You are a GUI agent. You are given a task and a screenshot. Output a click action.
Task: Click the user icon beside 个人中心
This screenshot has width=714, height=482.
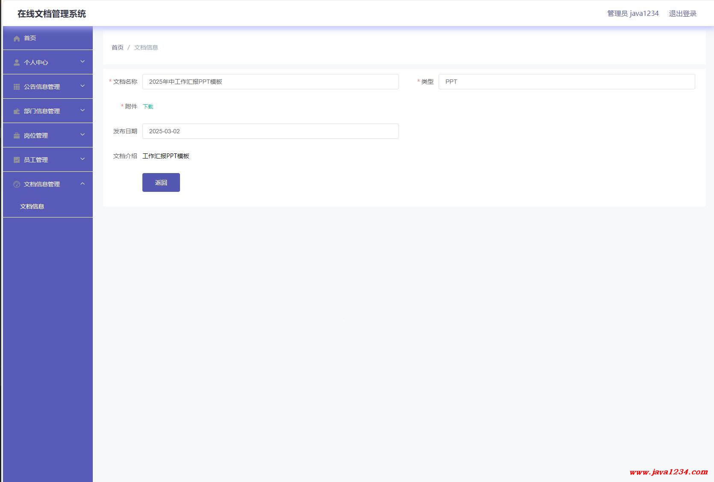point(17,62)
